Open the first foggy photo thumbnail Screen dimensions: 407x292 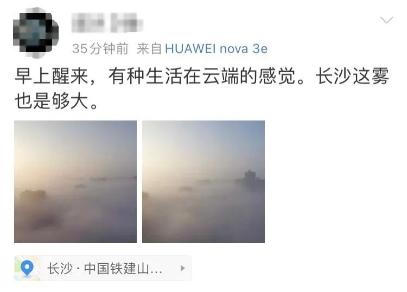coord(75,182)
